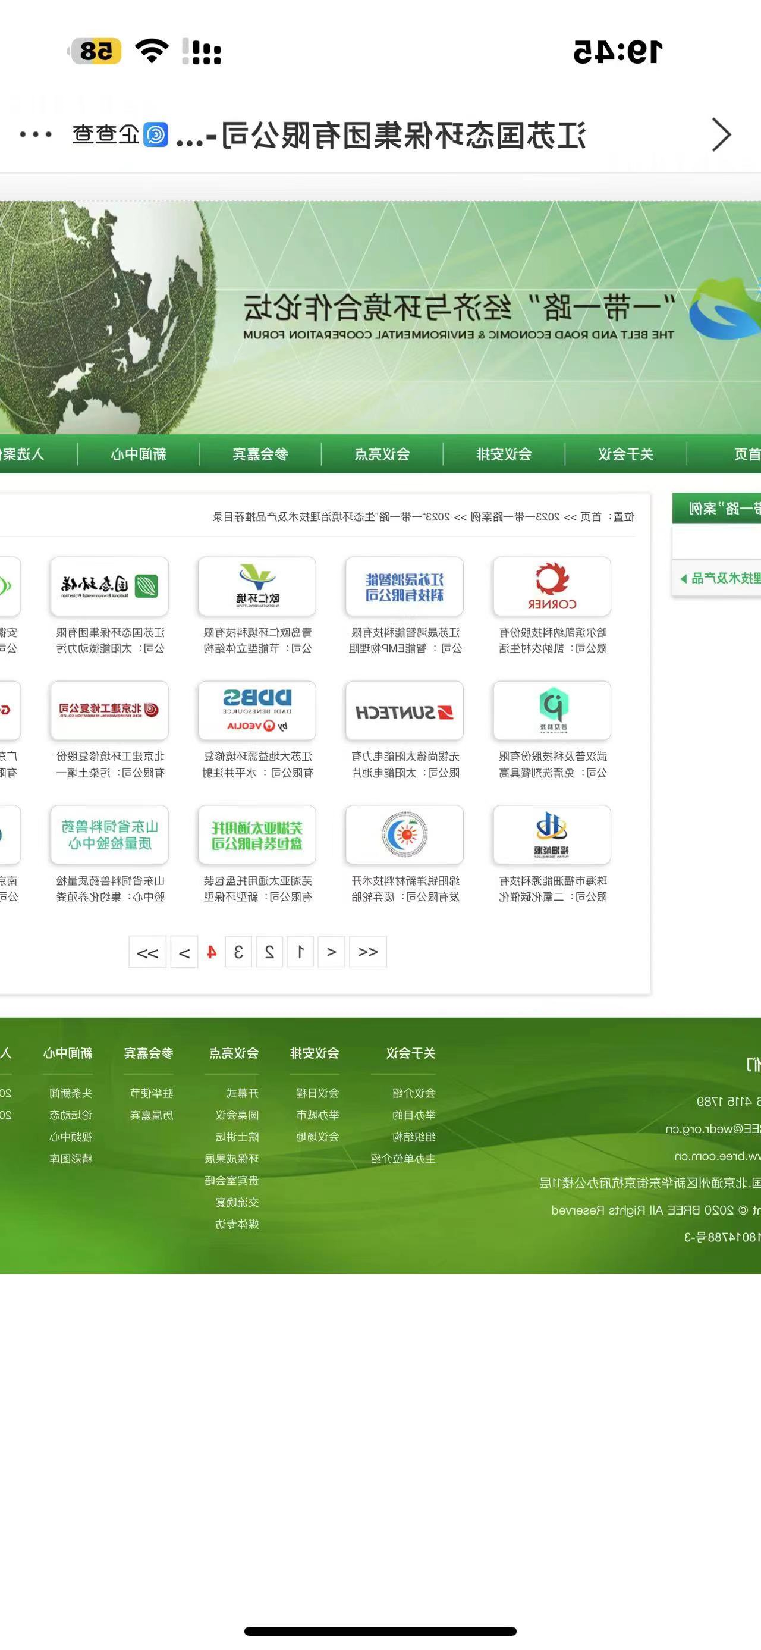
Task: Go to pagination page 3
Action: click(238, 952)
